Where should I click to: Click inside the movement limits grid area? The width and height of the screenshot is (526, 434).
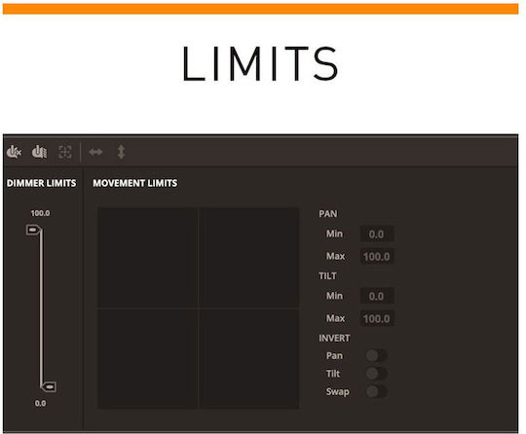[x=199, y=308]
